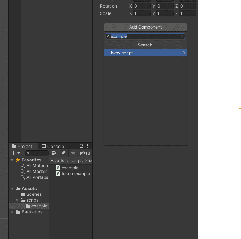Select the All Prefabs saved search
This screenshot has width=241, height=239.
click(x=37, y=177)
